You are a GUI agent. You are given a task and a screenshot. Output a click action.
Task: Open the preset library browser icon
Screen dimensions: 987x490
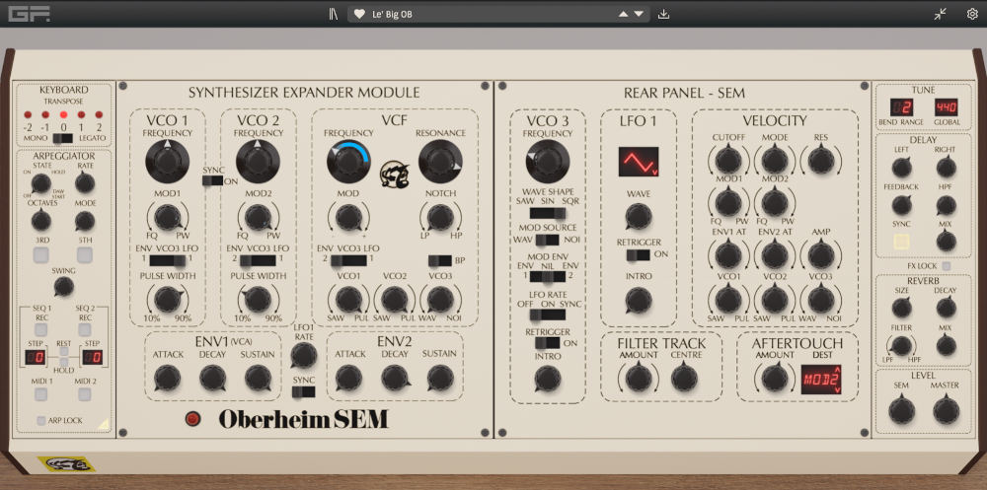coord(334,14)
